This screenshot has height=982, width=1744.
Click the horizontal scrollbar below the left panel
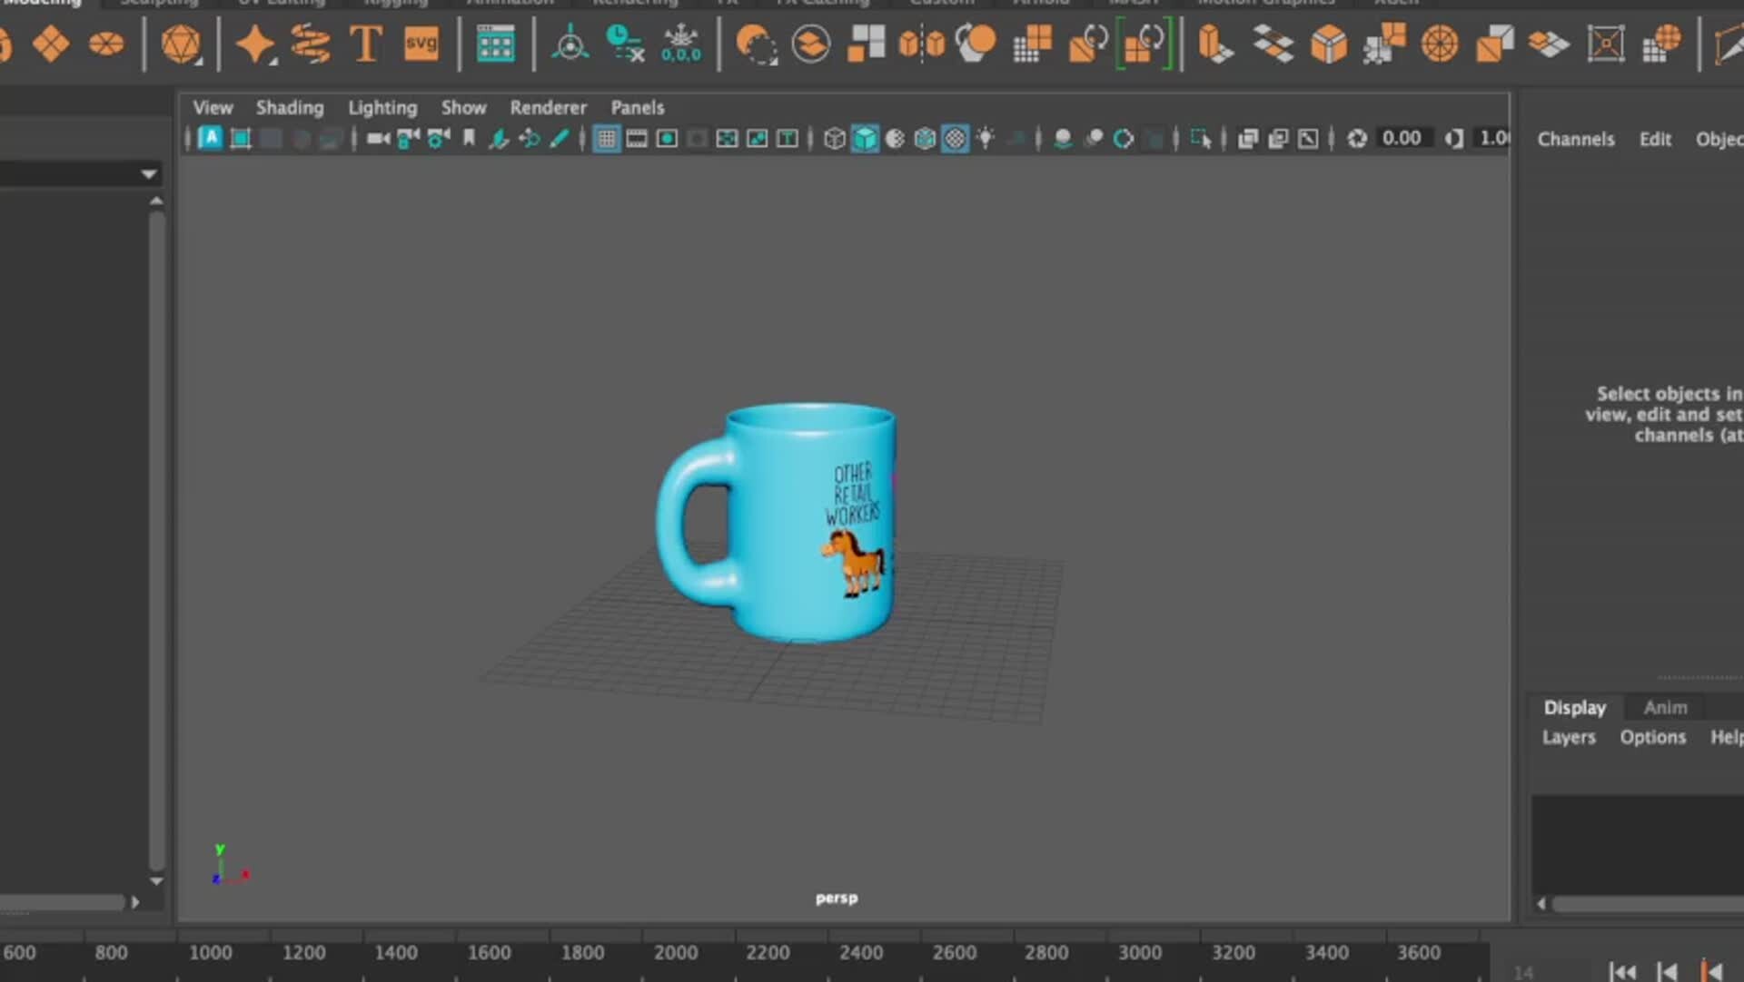tap(64, 903)
